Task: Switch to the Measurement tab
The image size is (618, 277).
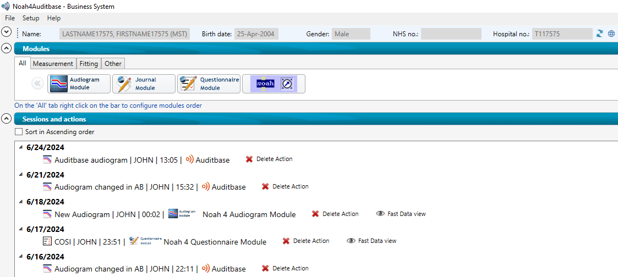Action: pos(53,63)
